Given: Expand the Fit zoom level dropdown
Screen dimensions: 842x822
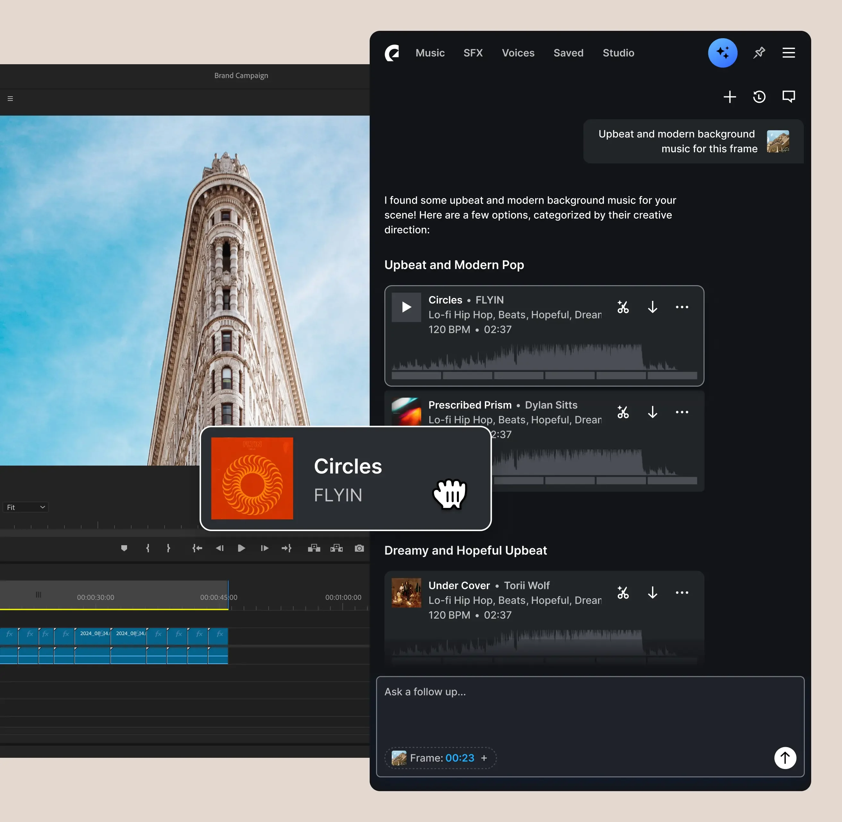Looking at the screenshot, I should click(26, 507).
